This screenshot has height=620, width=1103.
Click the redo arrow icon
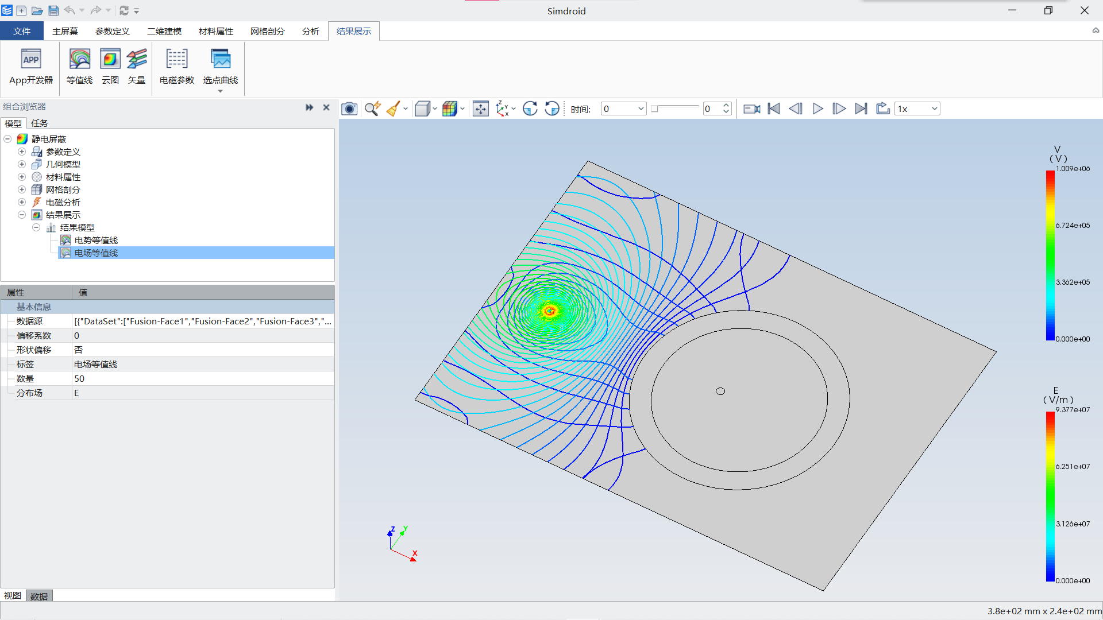[x=96, y=10]
